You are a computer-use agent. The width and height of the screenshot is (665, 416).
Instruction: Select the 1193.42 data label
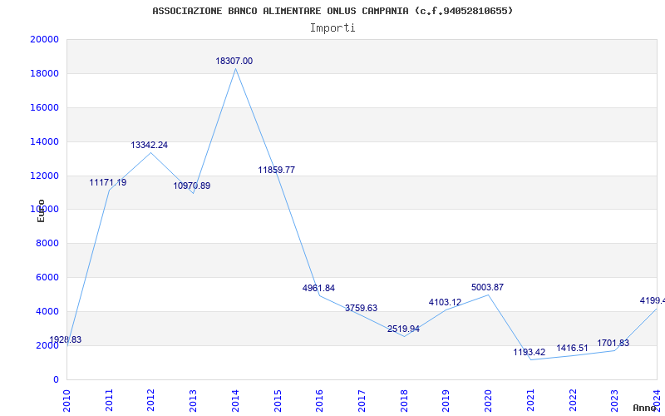[x=530, y=352]
